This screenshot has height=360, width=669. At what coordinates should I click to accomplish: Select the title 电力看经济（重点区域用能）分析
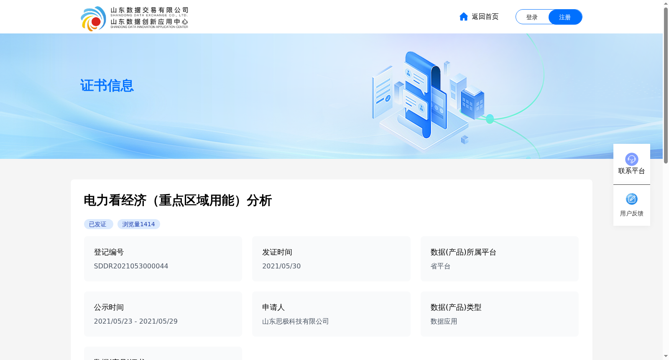[178, 201]
